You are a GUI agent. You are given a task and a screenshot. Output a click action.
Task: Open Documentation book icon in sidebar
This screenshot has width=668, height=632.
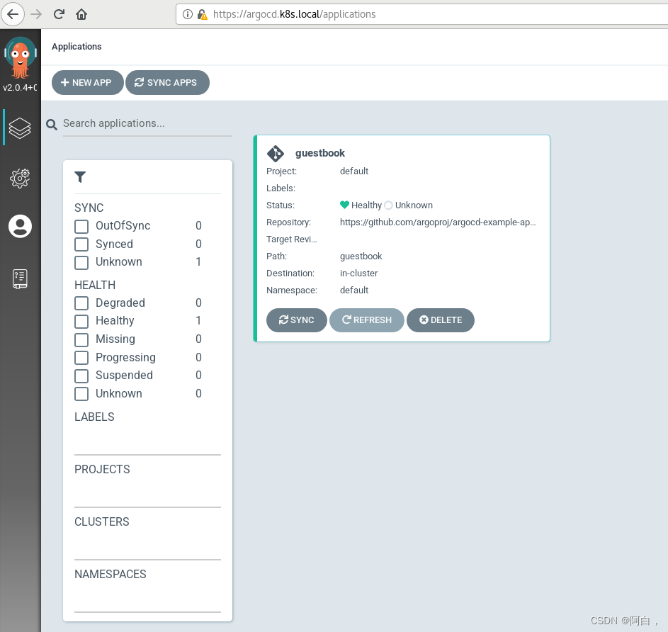point(20,278)
